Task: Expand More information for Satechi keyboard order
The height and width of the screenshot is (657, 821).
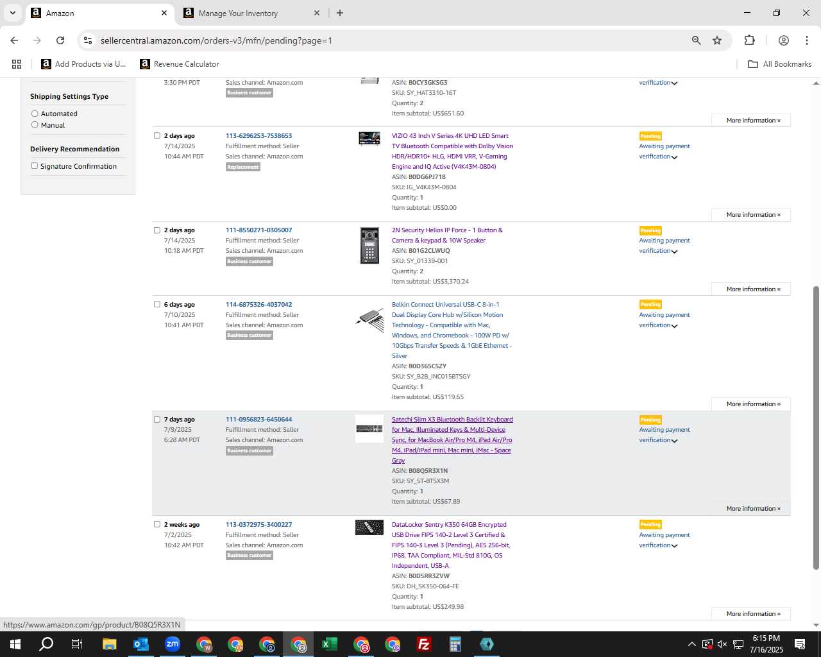Action: [x=751, y=509]
